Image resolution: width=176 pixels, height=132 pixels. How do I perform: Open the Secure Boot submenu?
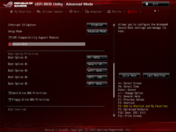(49, 44)
